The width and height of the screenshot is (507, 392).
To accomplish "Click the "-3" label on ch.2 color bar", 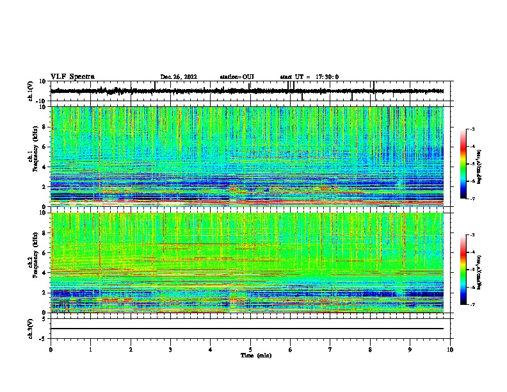I will pos(472,235).
